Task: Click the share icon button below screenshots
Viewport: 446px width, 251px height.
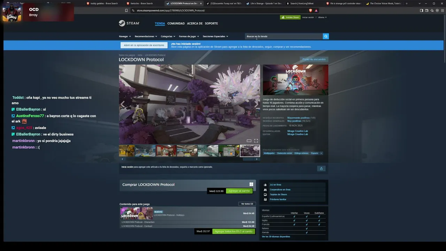Action: [x=321, y=168]
